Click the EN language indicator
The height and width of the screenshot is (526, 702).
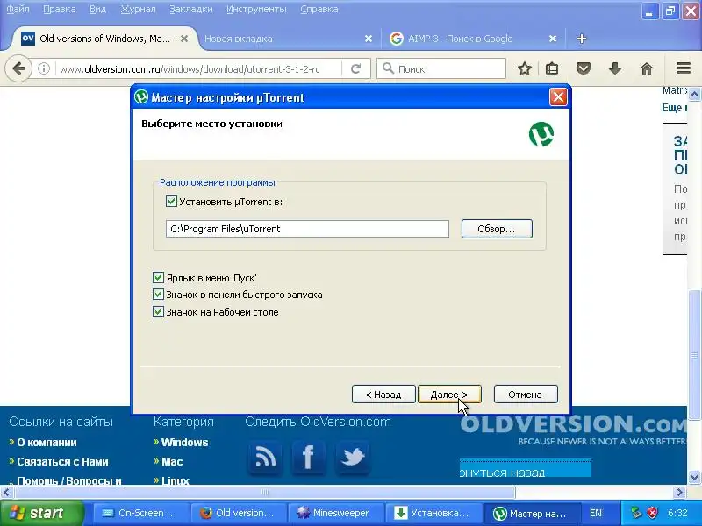(596, 513)
